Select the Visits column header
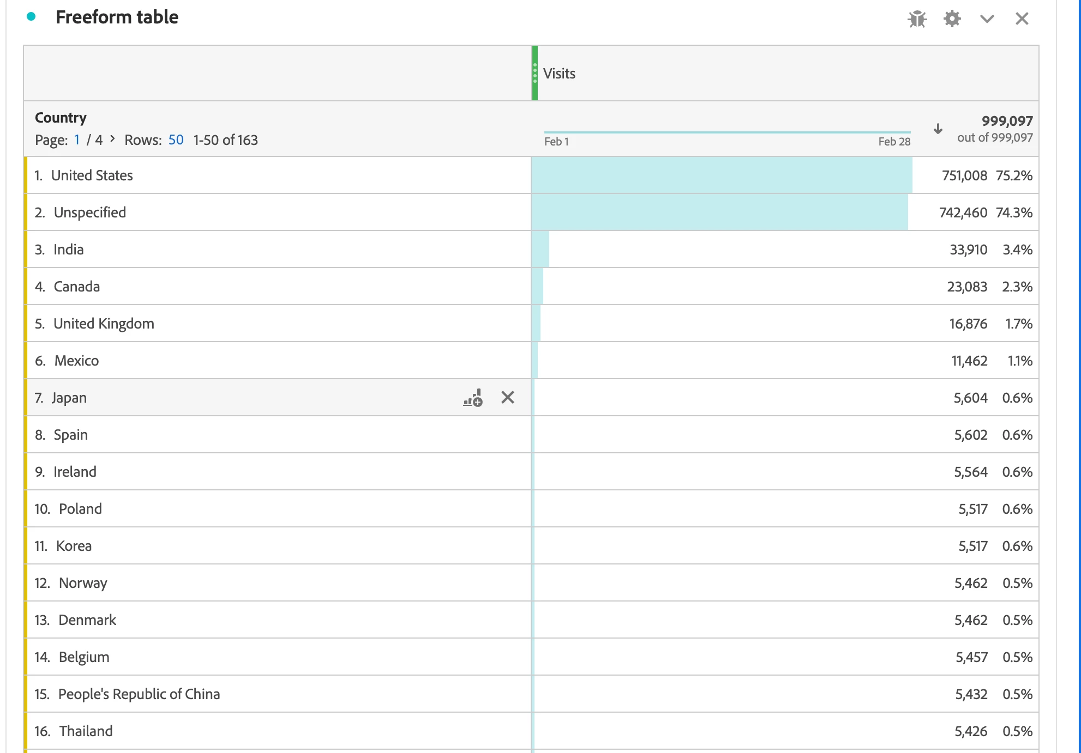The width and height of the screenshot is (1081, 753). point(559,74)
